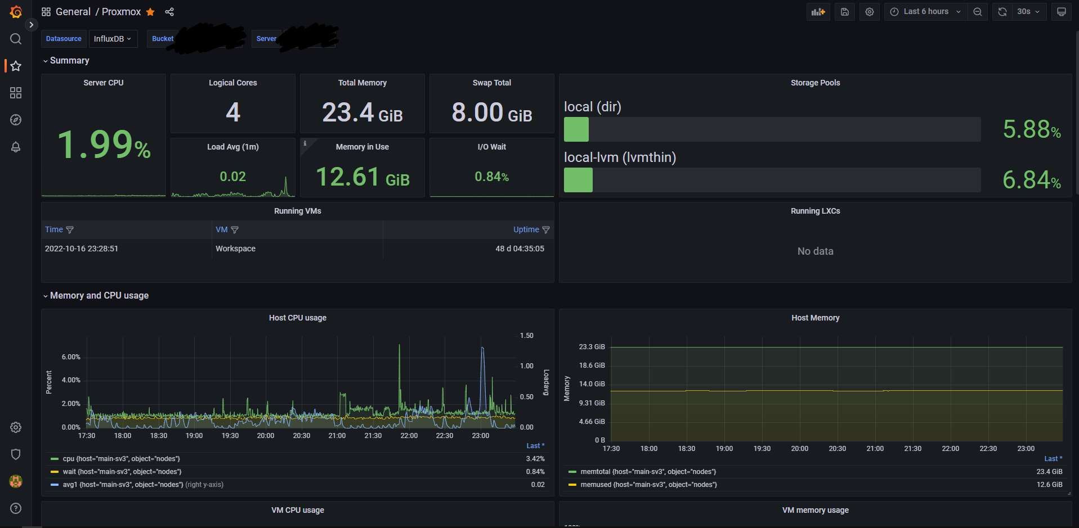Screen dimensions: 1079x528
Task: Open the Alerting bell in sidebar
Action: 16,147
